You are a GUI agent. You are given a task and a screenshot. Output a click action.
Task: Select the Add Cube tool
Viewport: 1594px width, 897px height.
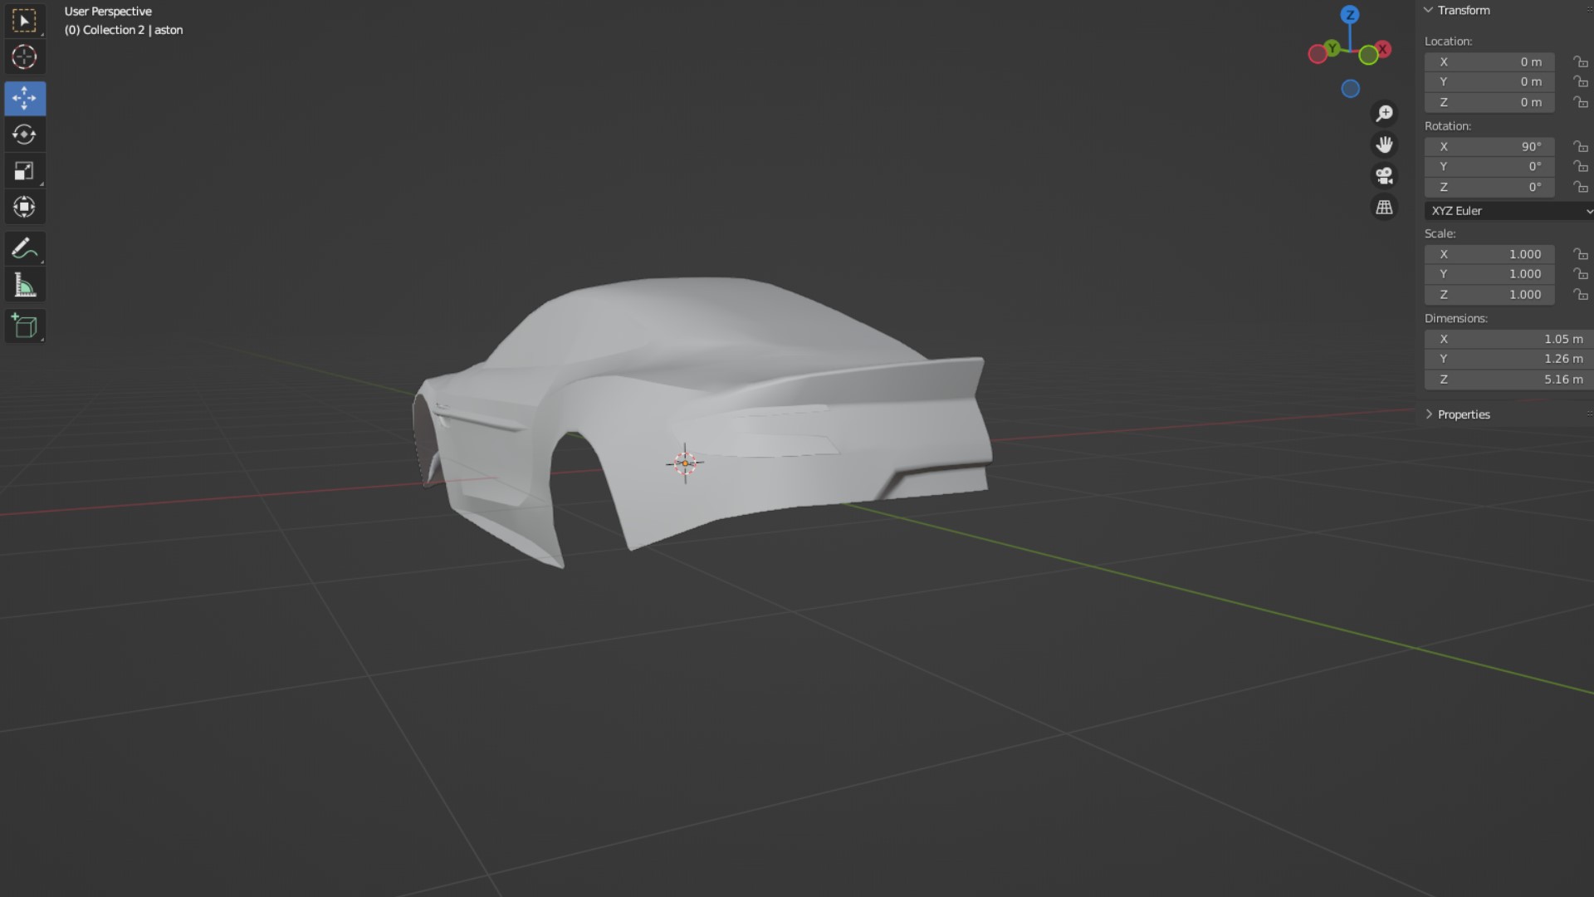point(24,326)
